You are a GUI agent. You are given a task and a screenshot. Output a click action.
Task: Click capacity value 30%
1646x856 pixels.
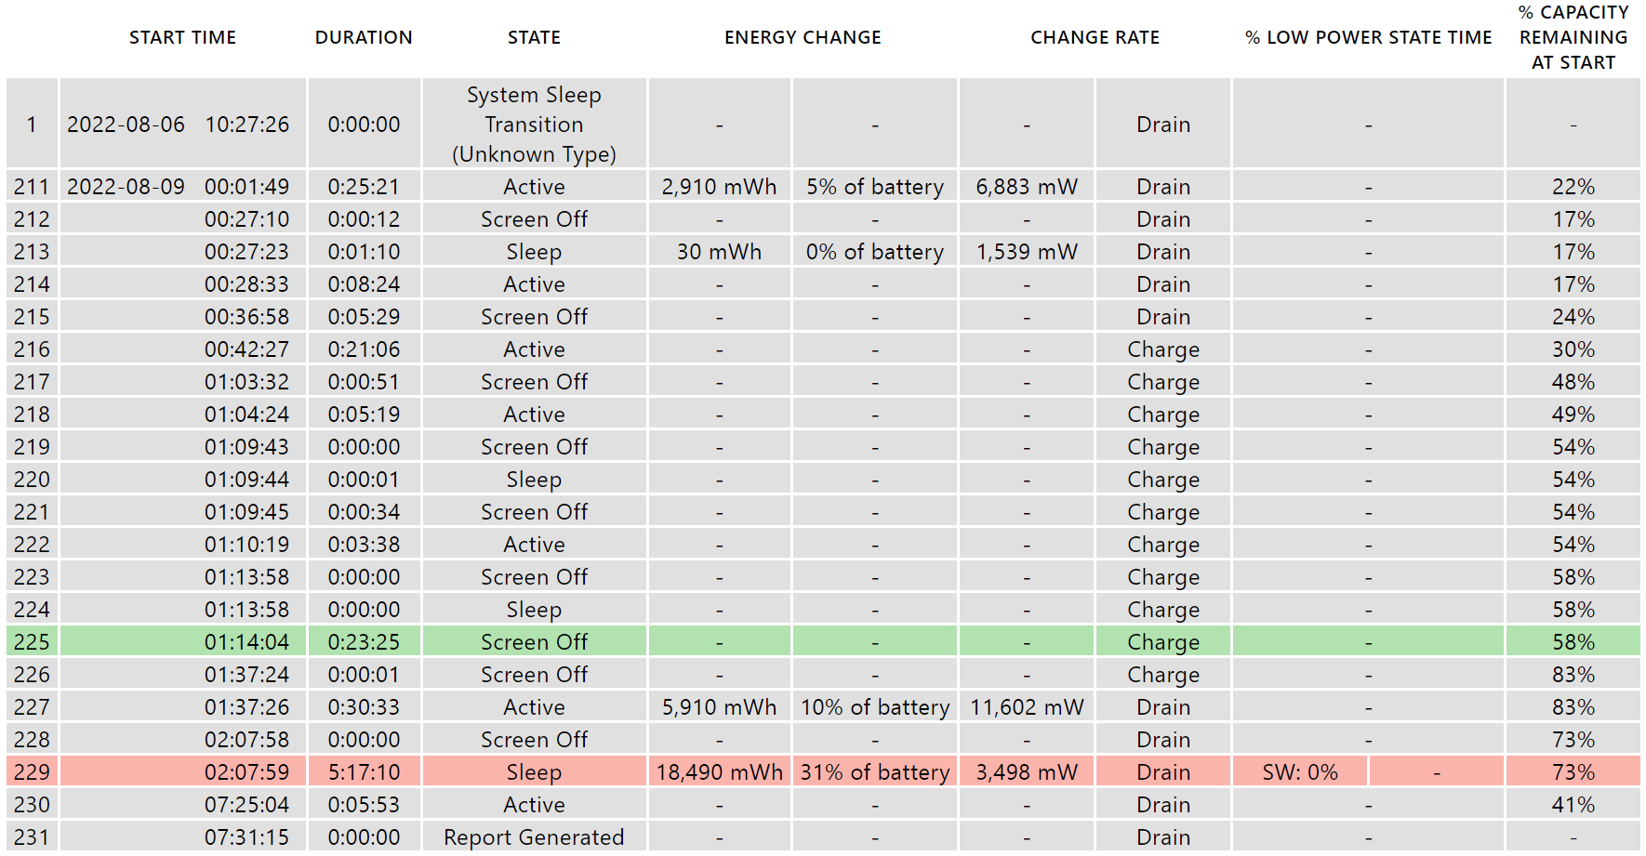(x=1573, y=349)
